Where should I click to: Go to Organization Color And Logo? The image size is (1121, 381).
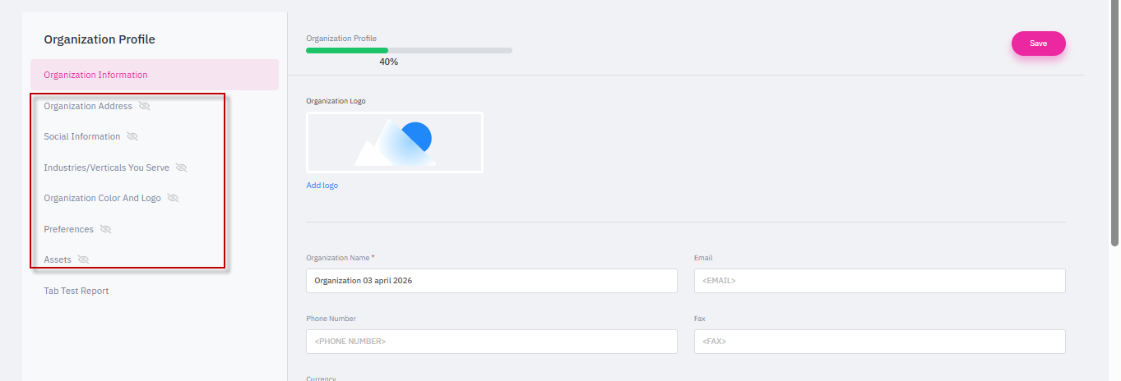coord(102,198)
